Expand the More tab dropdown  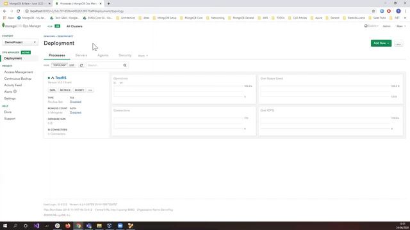point(143,56)
